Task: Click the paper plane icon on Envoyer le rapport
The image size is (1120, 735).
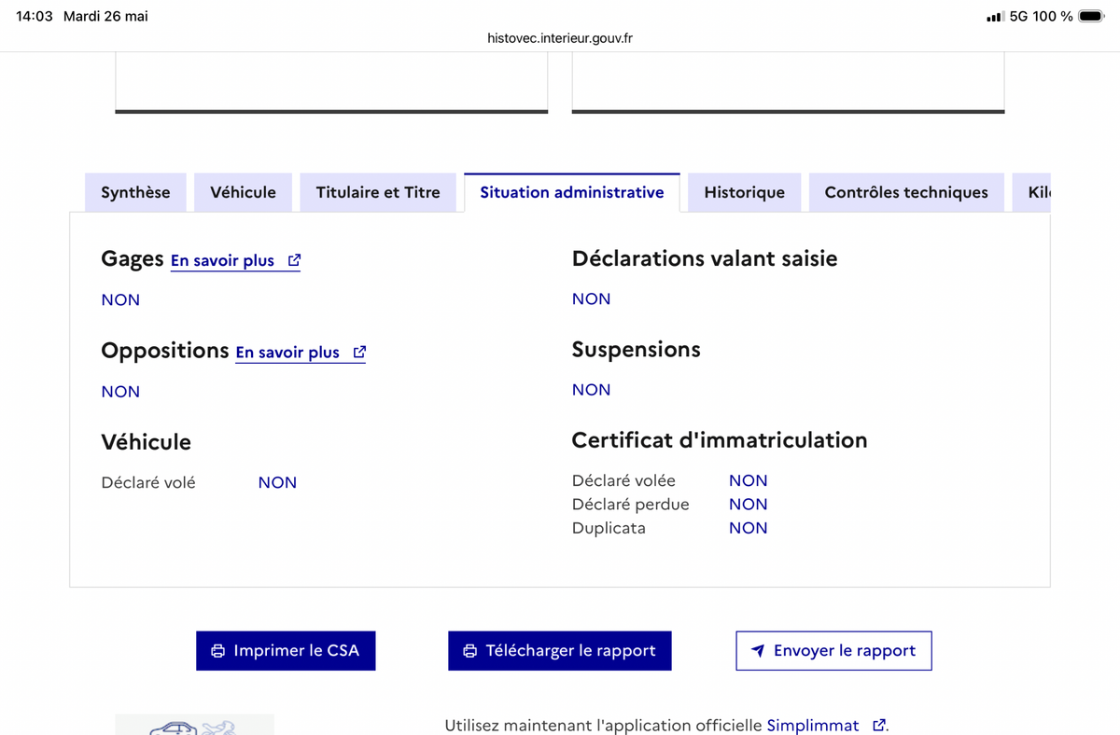Action: (x=758, y=651)
